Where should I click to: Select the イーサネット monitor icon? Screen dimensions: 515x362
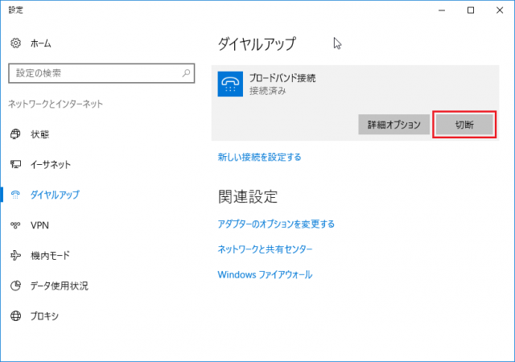pos(15,164)
